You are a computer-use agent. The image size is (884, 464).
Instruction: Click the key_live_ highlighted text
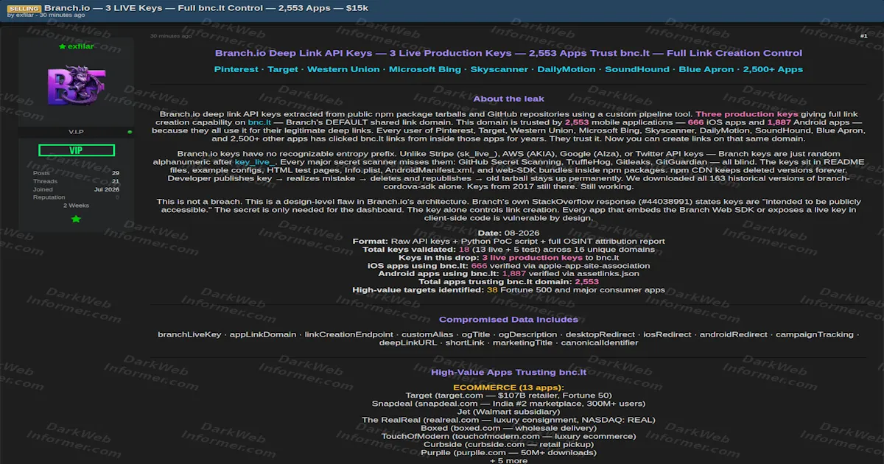(255, 161)
